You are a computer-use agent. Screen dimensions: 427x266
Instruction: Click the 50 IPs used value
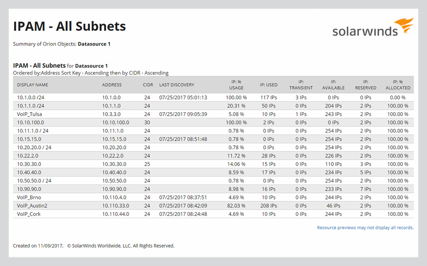269,106
